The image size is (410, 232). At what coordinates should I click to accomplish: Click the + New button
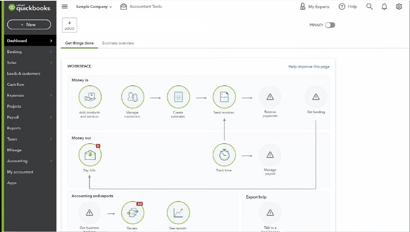coord(29,25)
